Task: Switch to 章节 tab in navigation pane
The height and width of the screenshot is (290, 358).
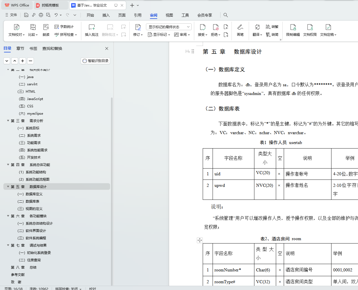Action: 20,48
